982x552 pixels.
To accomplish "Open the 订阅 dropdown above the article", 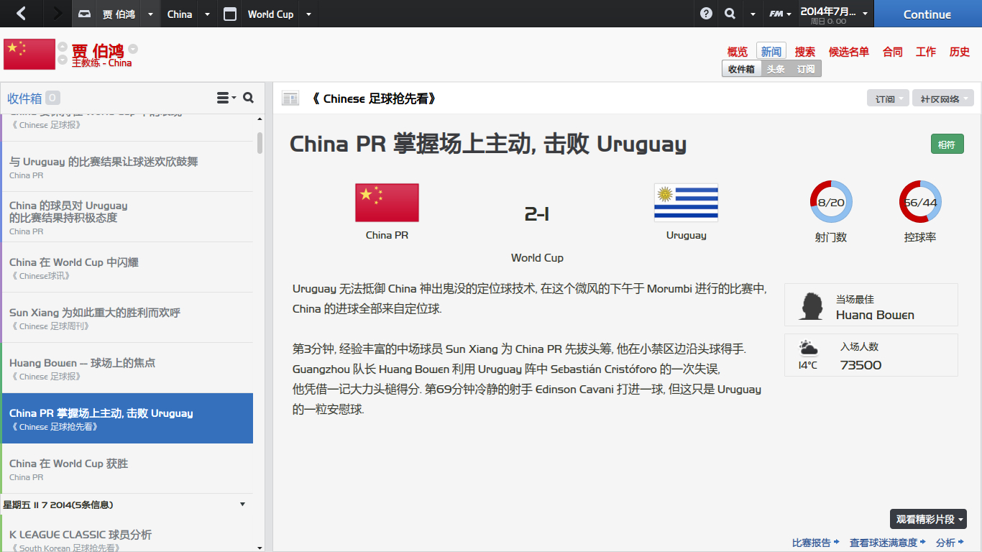I will 889,98.
